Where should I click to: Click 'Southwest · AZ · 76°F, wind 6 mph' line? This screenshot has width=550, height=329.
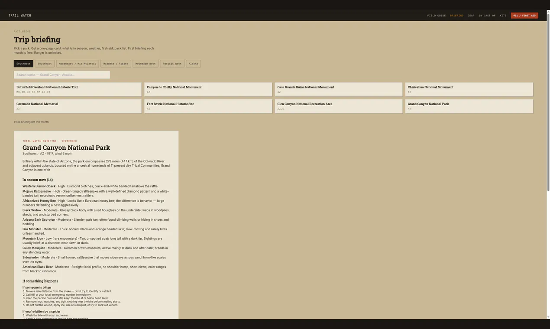pyautogui.click(x=47, y=154)
